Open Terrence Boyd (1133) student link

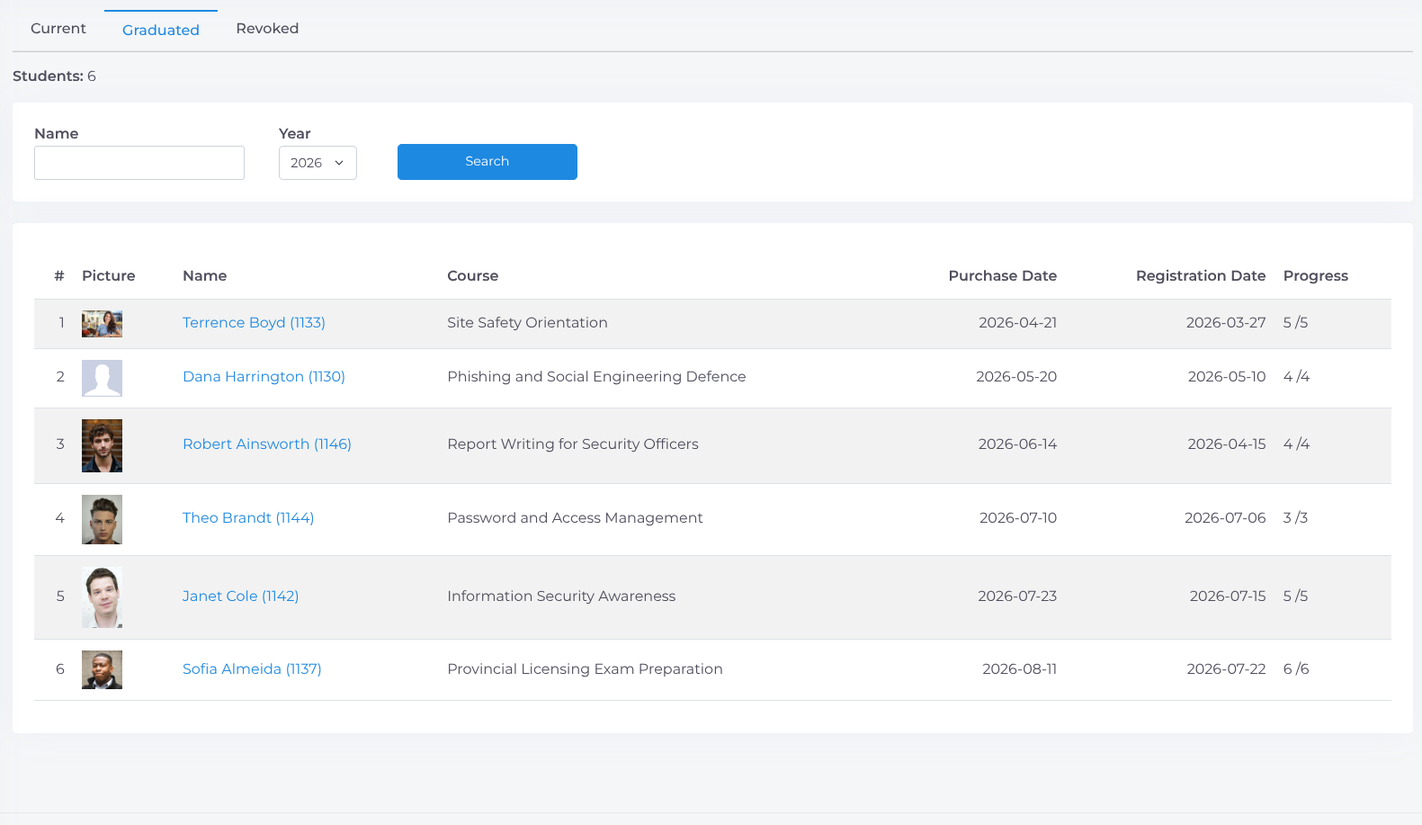(254, 322)
